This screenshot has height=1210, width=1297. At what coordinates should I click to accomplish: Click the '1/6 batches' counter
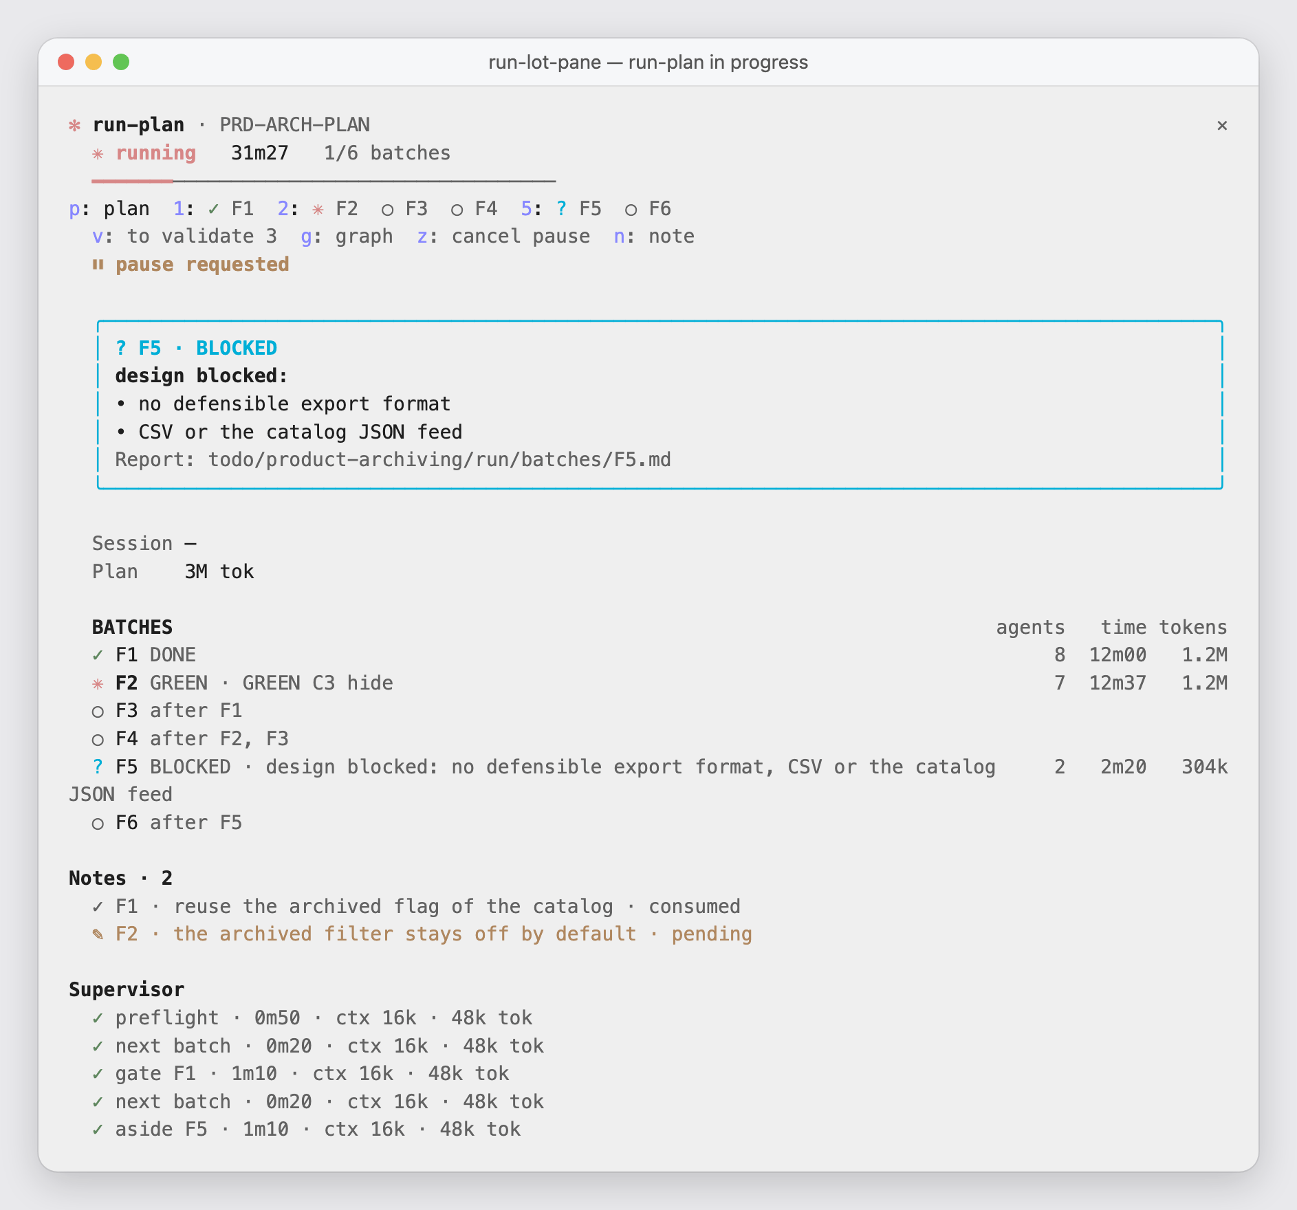pos(387,153)
